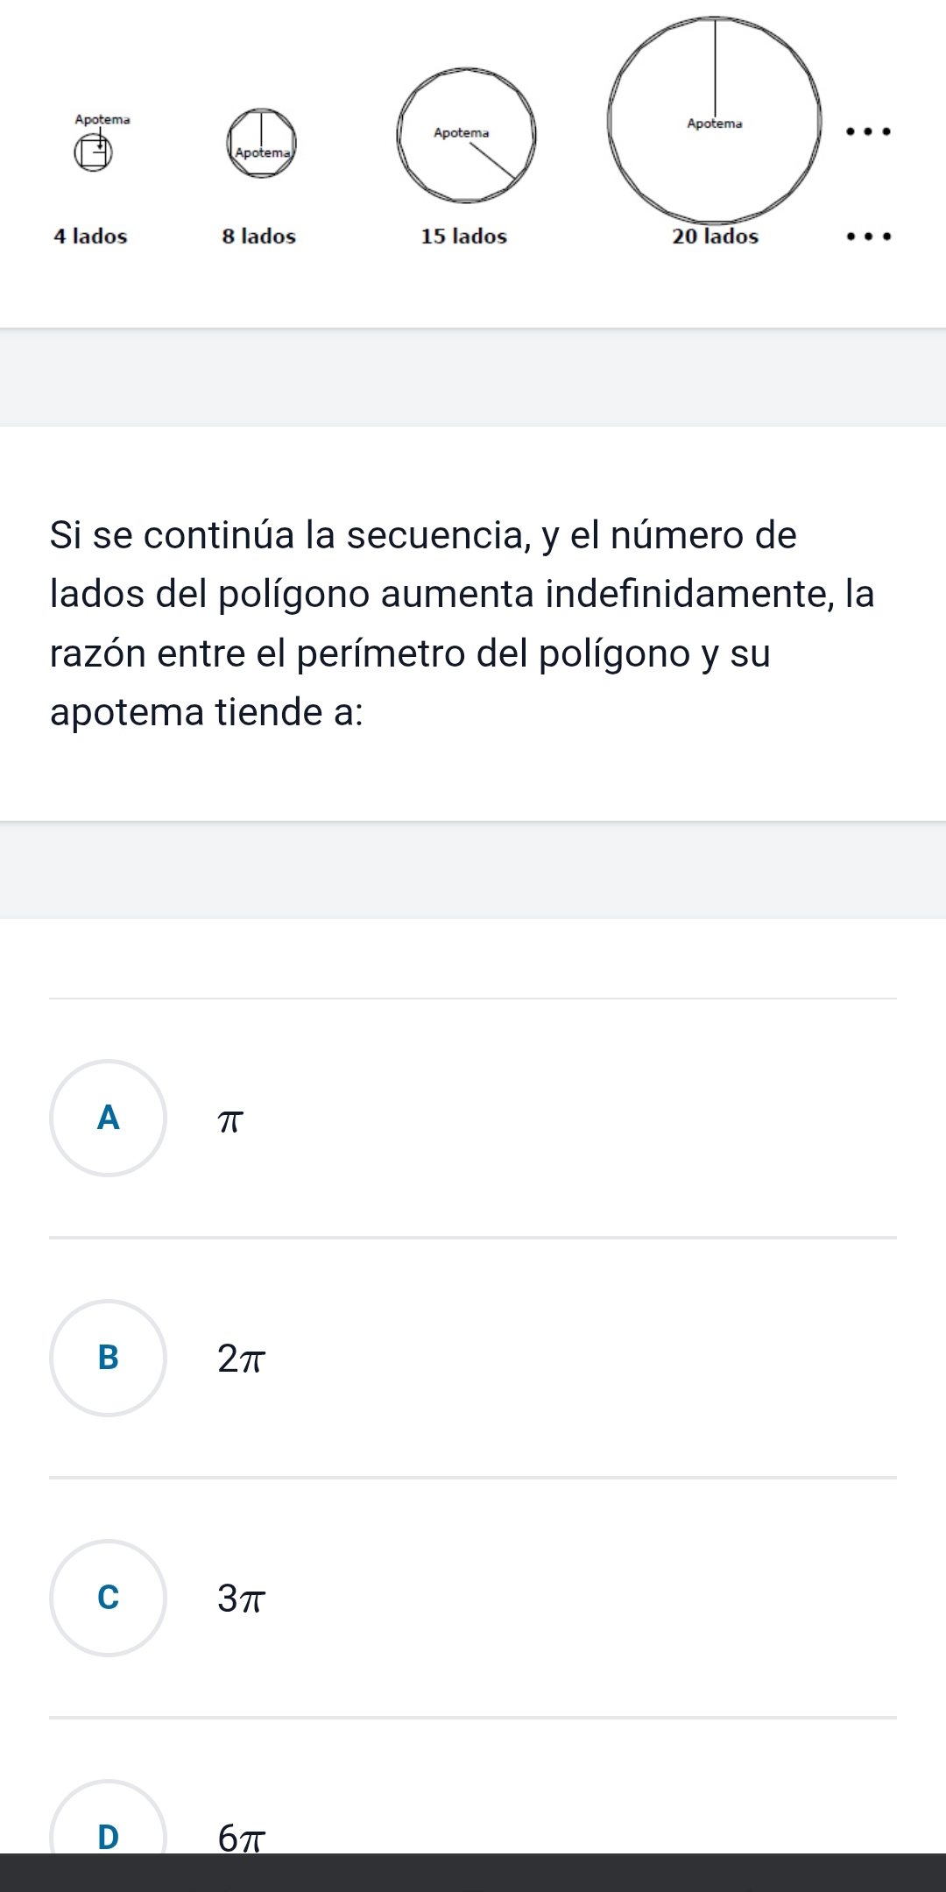Click the 20 lados caption text
Screen dimensions: 946x1892
(x=716, y=235)
